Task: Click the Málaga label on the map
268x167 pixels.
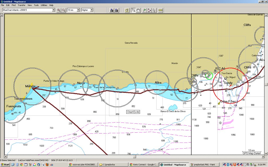Action: 30,86
